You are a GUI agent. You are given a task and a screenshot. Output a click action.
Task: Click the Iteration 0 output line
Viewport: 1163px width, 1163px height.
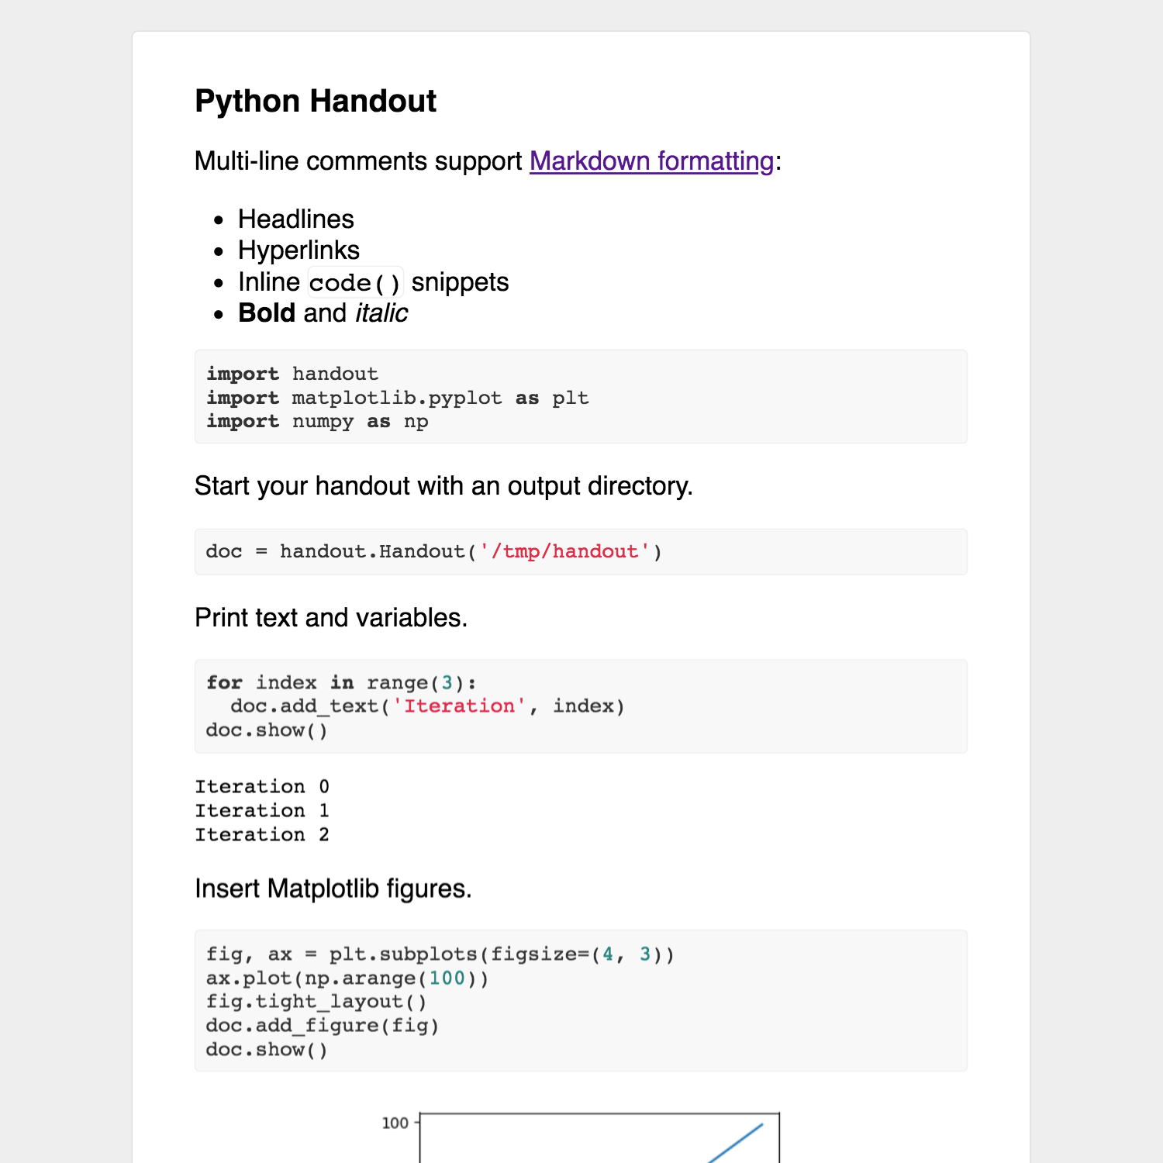[x=262, y=787]
